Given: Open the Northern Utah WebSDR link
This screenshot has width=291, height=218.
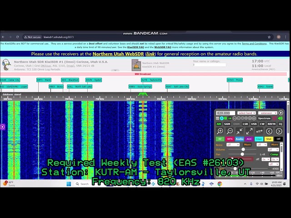Looking at the screenshot, I should click(118, 54).
